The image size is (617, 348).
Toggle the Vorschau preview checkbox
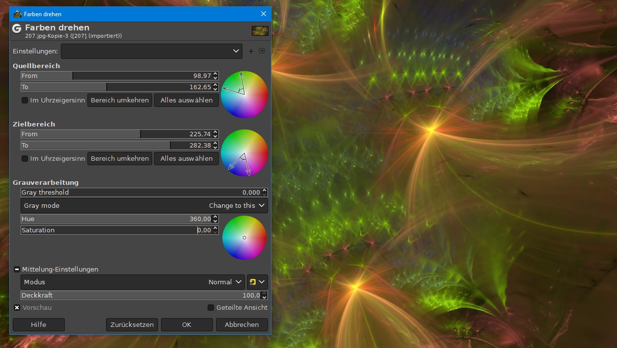17,308
